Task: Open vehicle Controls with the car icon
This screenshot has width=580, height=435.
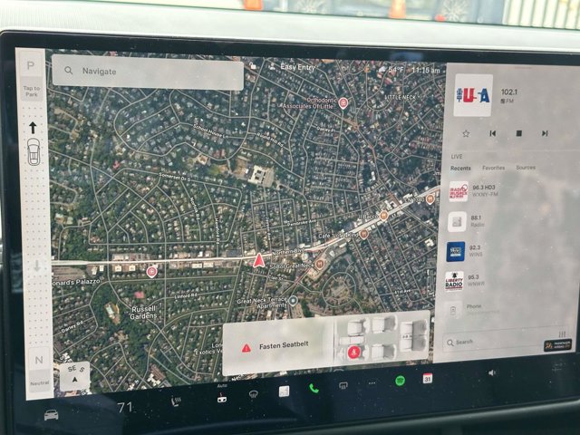Action: click(x=51, y=415)
